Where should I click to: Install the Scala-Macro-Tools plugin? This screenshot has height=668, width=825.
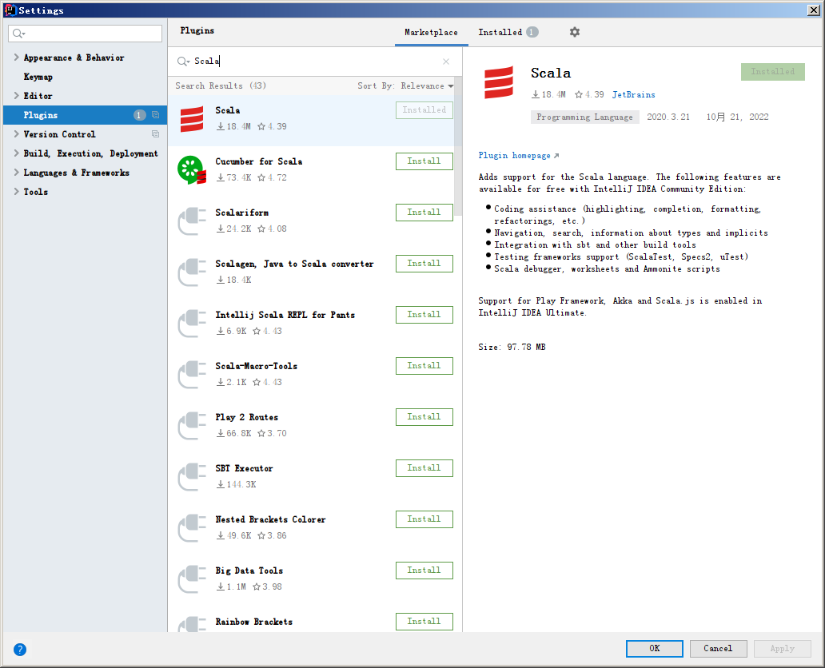424,365
